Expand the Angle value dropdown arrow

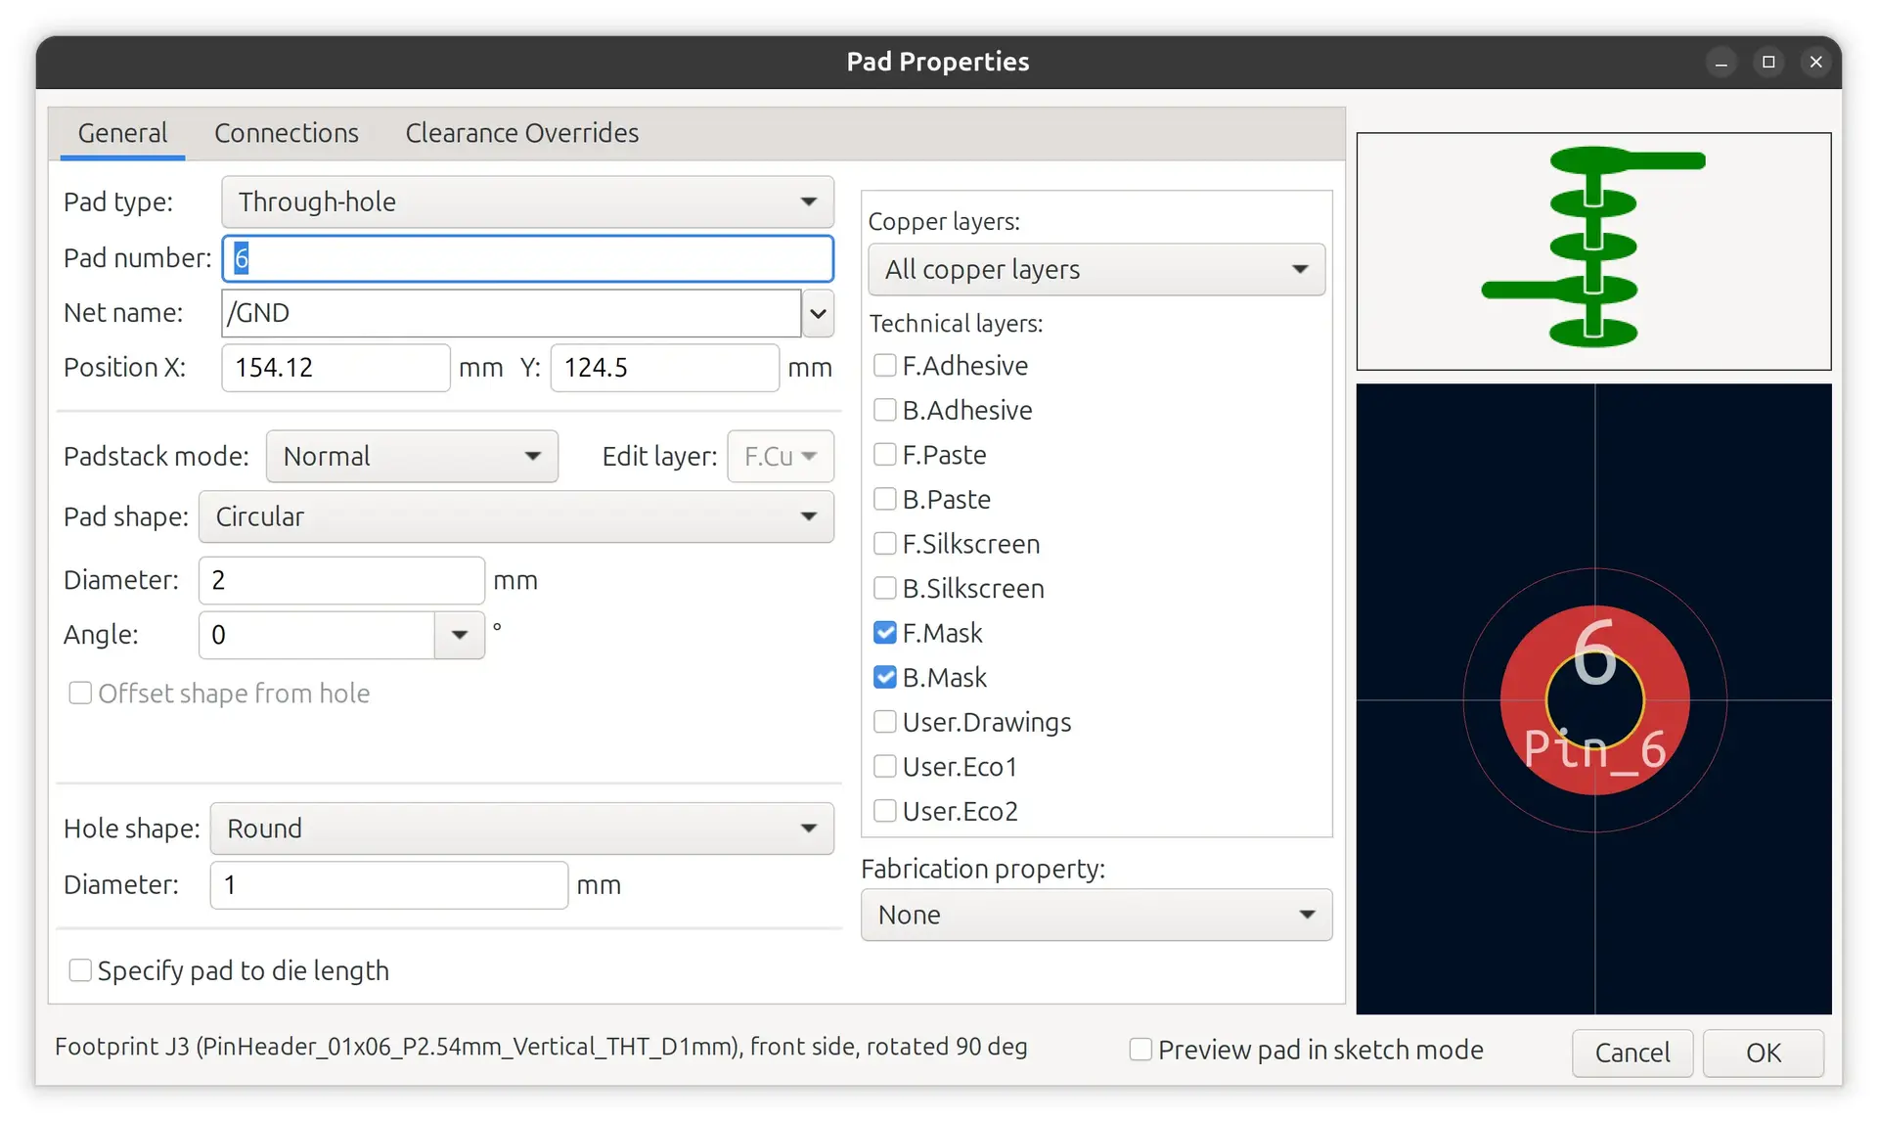[x=459, y=635]
